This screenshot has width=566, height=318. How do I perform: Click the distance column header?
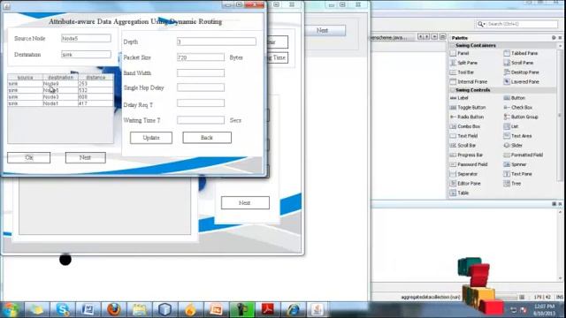96,77
